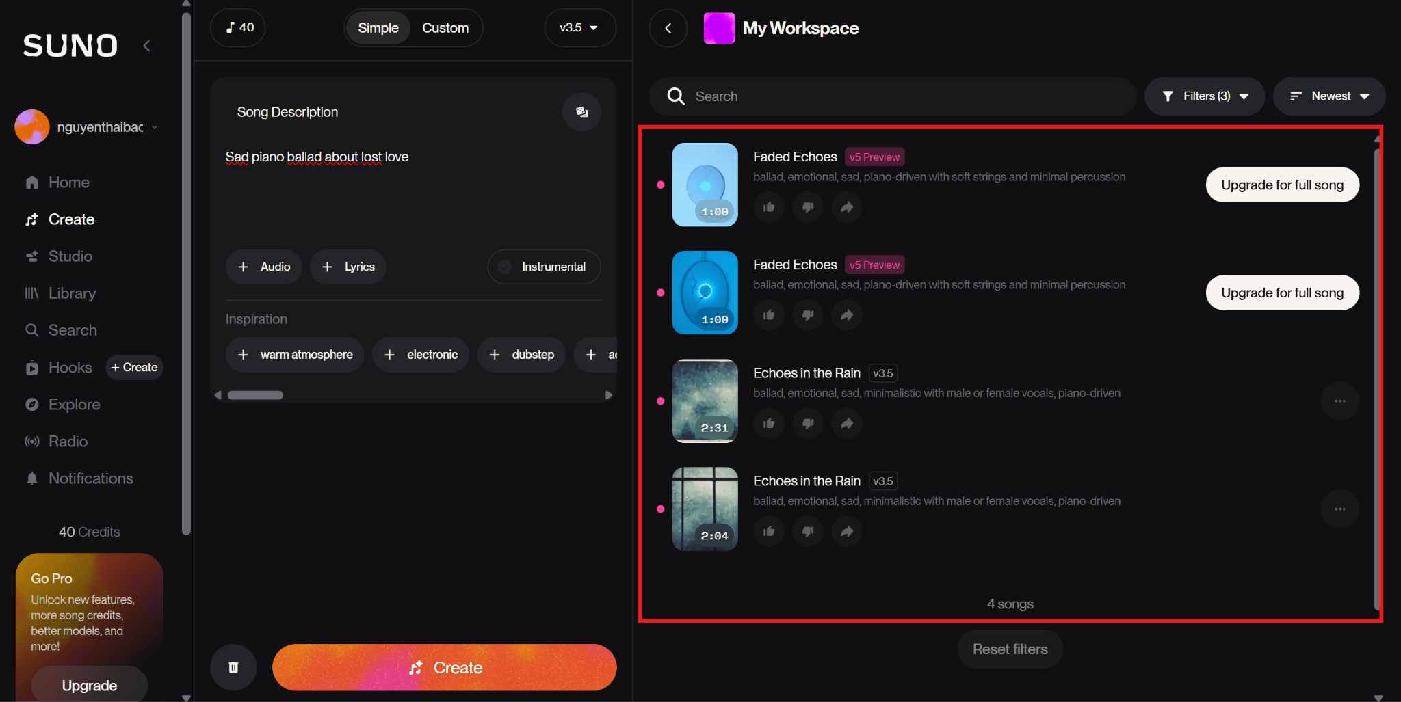Open the Filters (3) dropdown
Viewport: 1401px width, 702px height.
click(x=1205, y=96)
